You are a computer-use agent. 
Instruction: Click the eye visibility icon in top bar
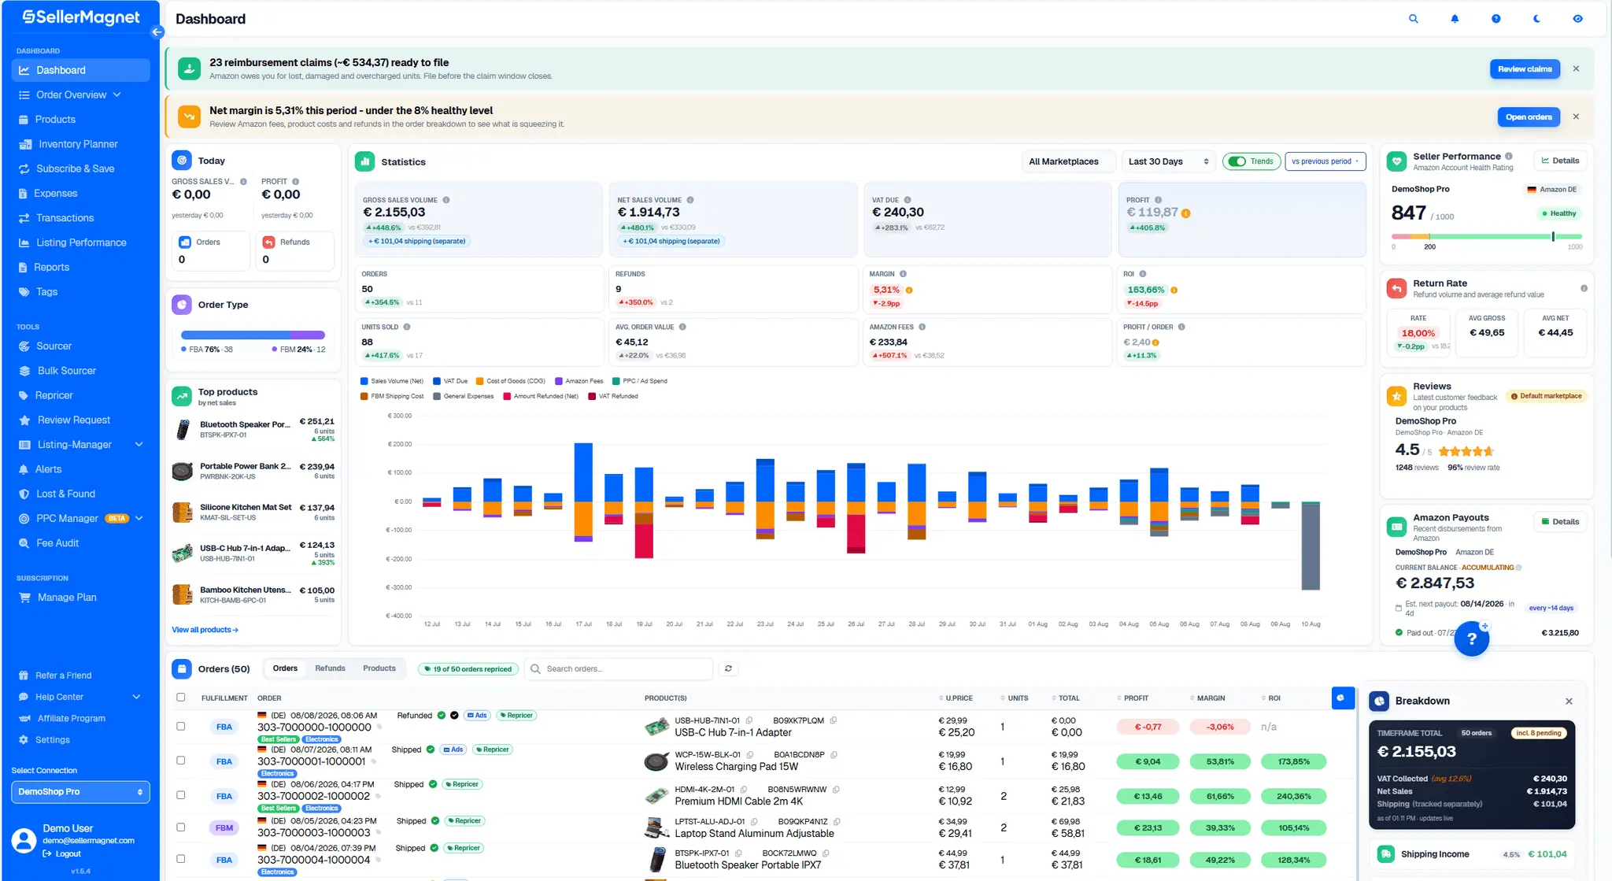[x=1577, y=19]
